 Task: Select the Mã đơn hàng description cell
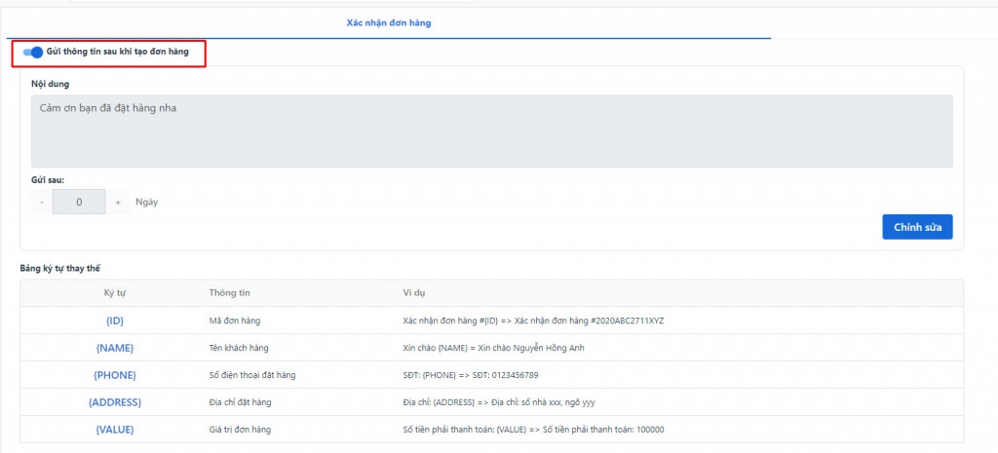tap(233, 321)
